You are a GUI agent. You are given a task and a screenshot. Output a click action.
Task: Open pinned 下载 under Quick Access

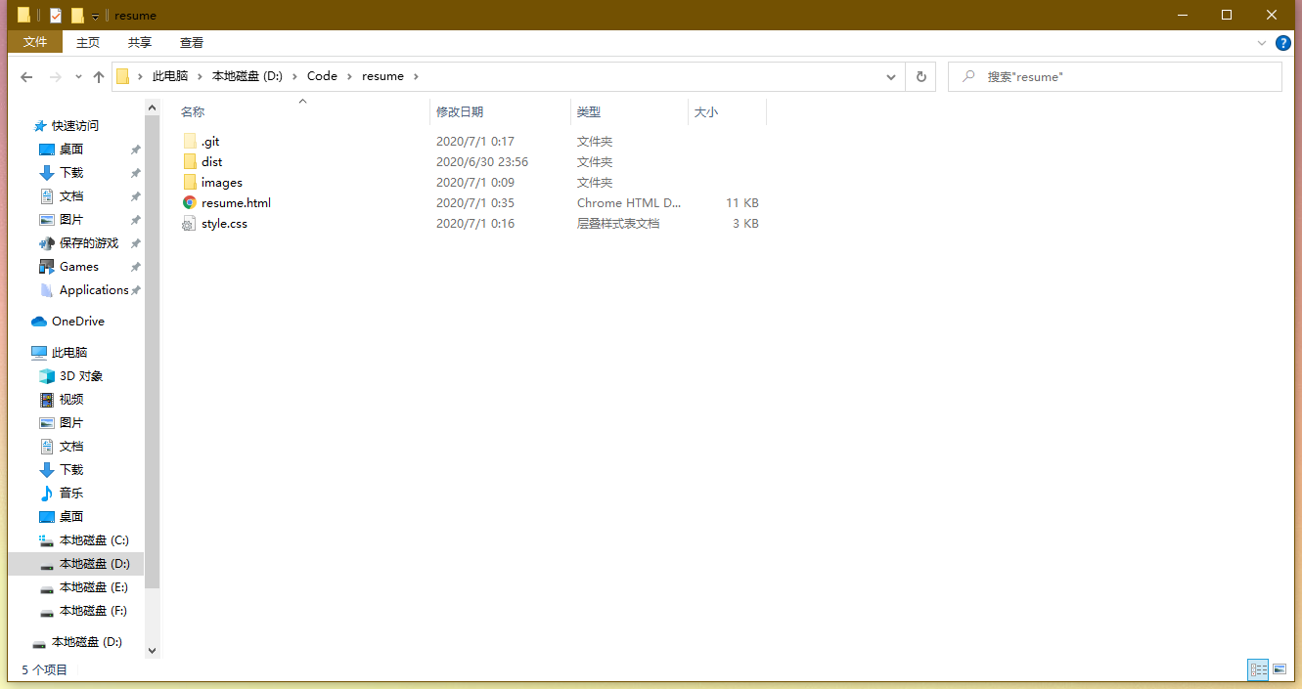71,173
